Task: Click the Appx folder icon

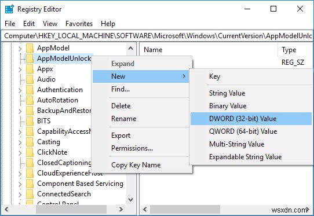Action: point(30,69)
